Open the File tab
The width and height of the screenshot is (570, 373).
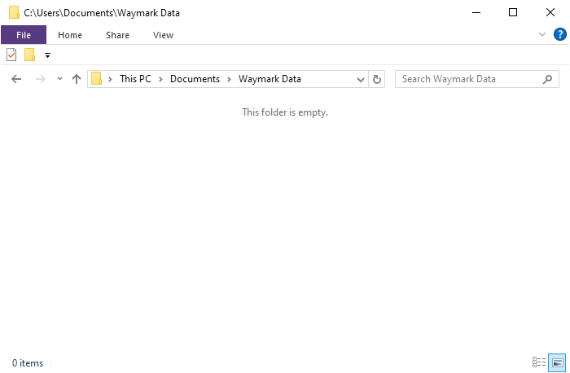click(x=24, y=35)
